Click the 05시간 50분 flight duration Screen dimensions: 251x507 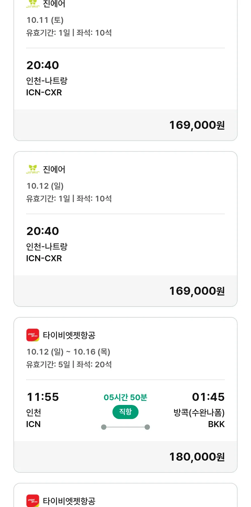click(x=125, y=398)
